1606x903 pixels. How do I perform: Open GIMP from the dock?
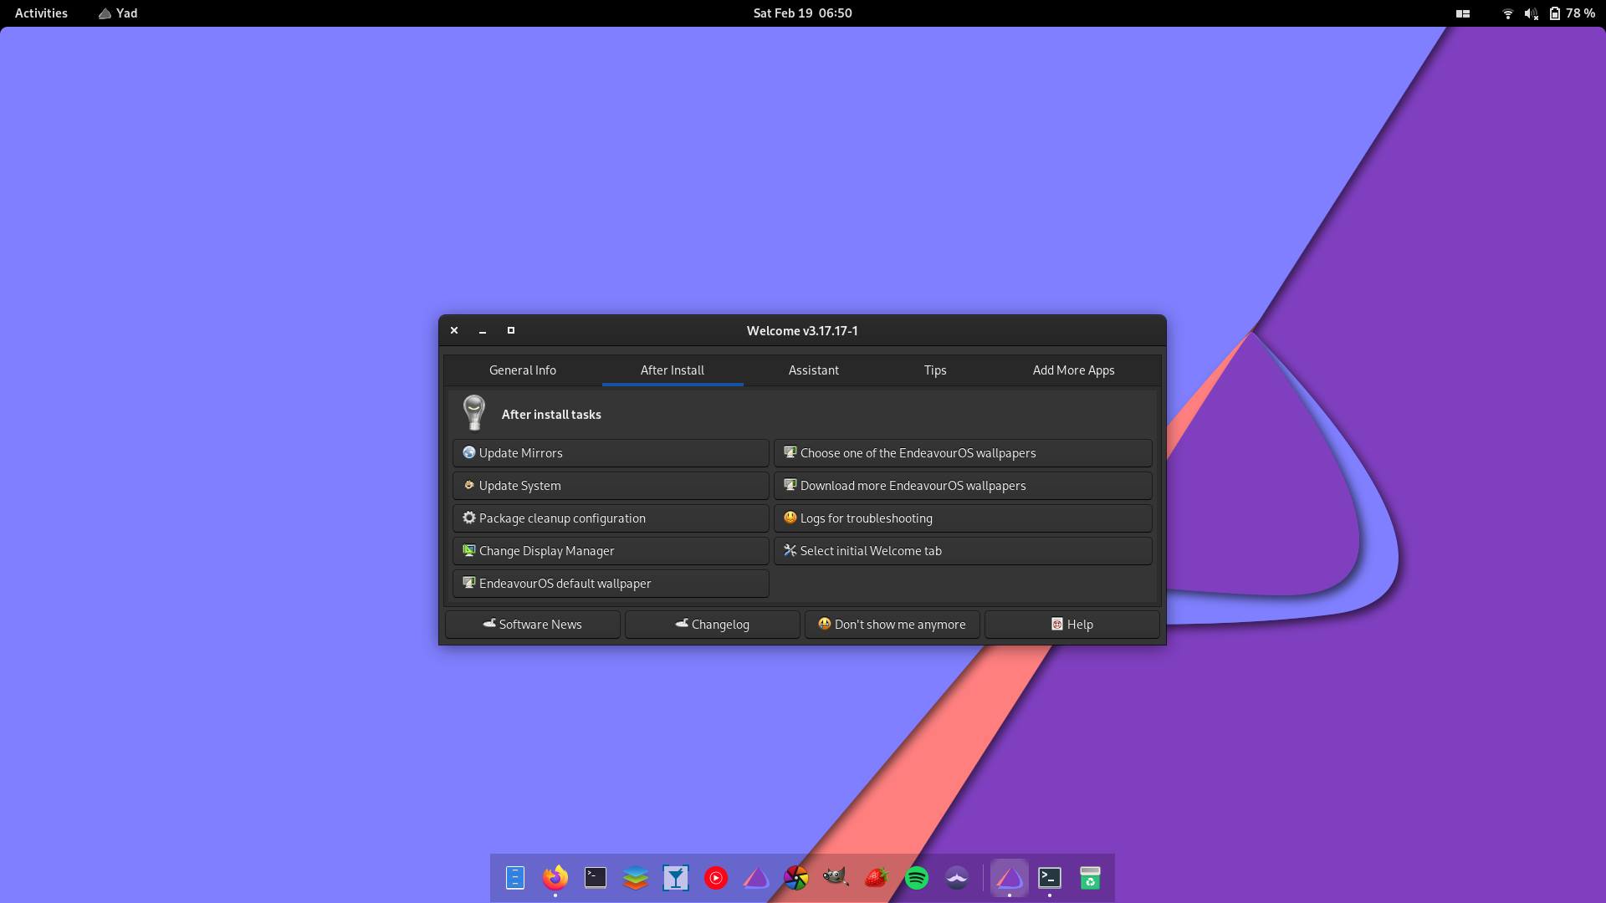click(x=836, y=878)
